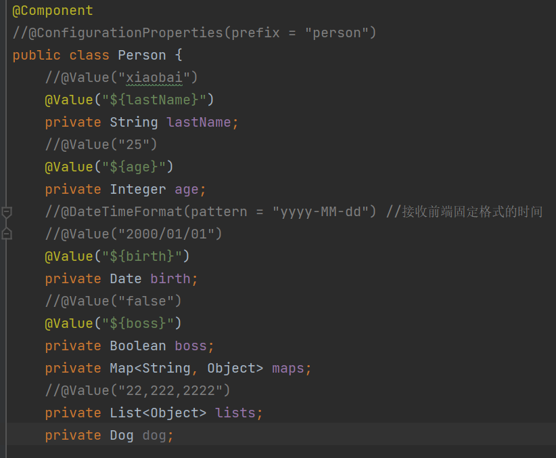Click the greyed dog field name
Screen dimensions: 556x458
click(154, 436)
